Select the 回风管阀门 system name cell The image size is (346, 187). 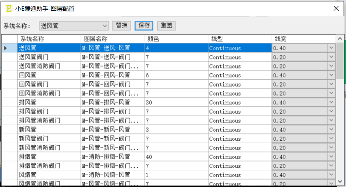coord(49,84)
